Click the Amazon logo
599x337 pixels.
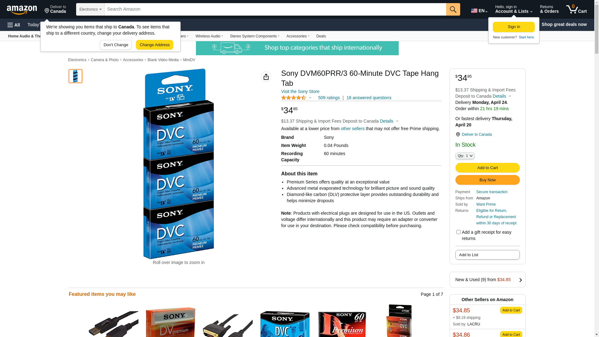(x=22, y=10)
